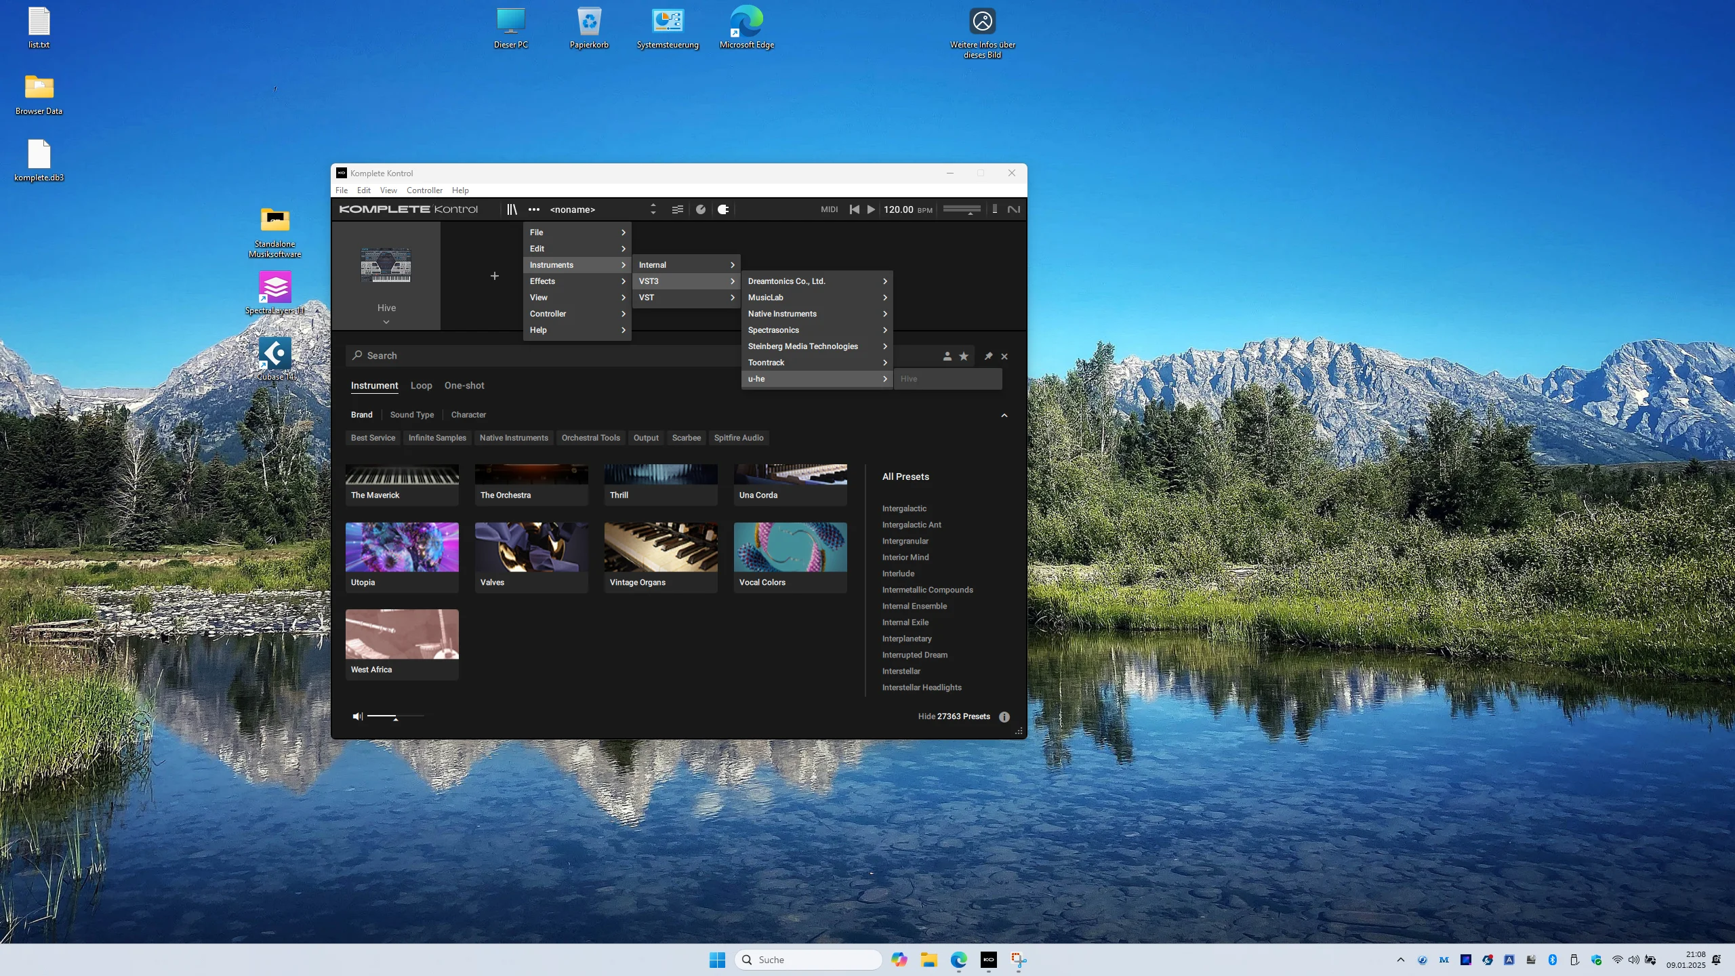This screenshot has height=976, width=1735.
Task: Open the parameter knob view icon
Action: coord(701,209)
